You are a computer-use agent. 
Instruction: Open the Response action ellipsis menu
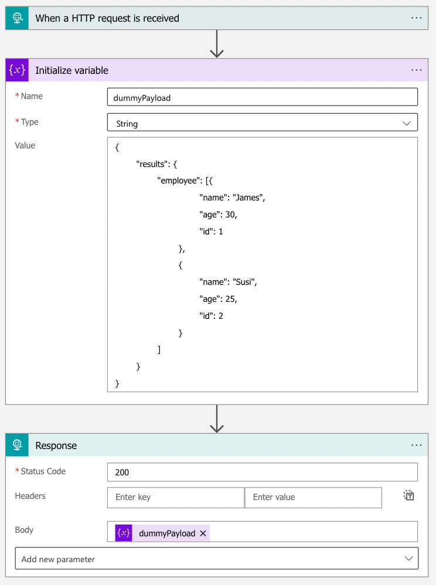417,445
